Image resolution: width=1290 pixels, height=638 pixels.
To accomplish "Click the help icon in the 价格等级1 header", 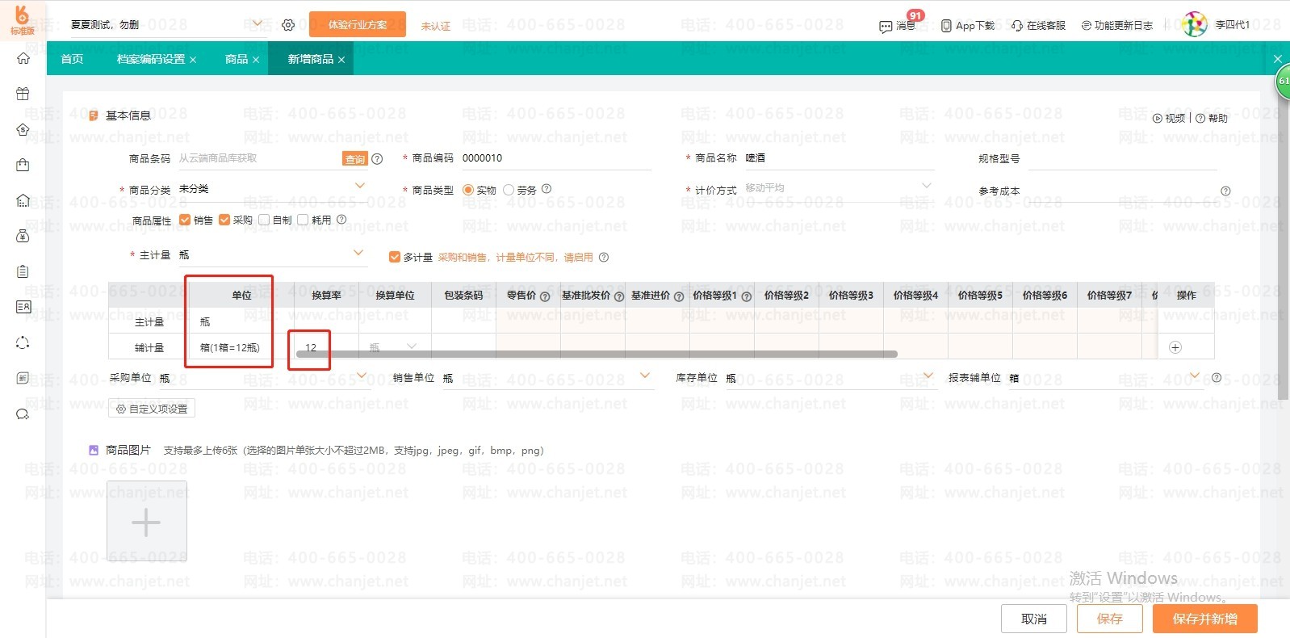I will coord(747,296).
